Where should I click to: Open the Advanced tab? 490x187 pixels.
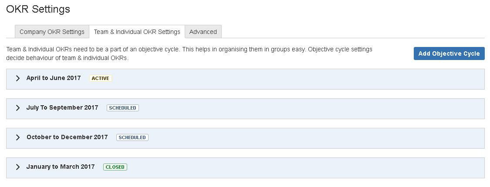pos(203,32)
